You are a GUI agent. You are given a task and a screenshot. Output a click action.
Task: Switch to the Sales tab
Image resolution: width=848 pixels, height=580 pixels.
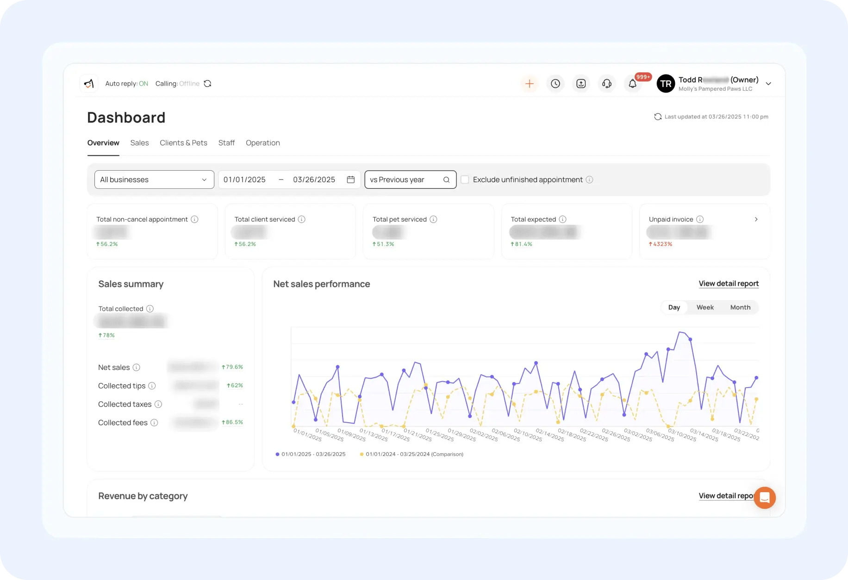point(139,142)
